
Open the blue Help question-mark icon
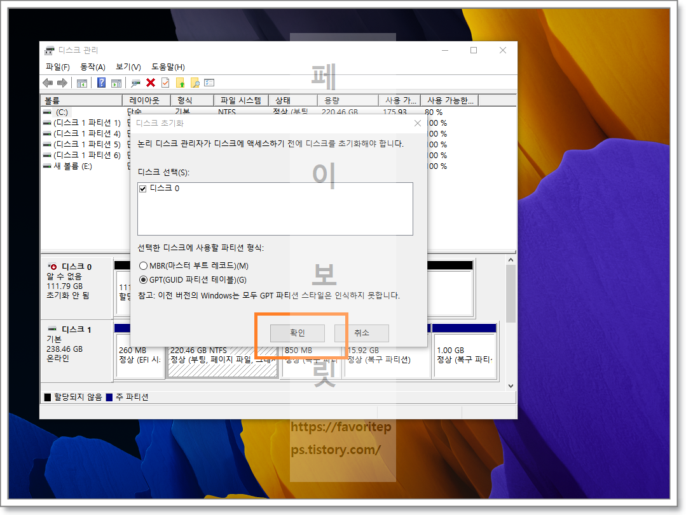(x=101, y=83)
